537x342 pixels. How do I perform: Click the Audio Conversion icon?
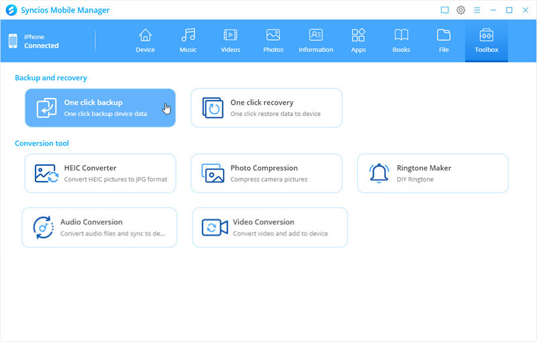[x=44, y=227]
